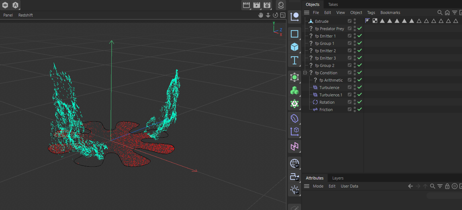This screenshot has width=462, height=210.
Task: Open the User Data menu
Action: coord(350,186)
